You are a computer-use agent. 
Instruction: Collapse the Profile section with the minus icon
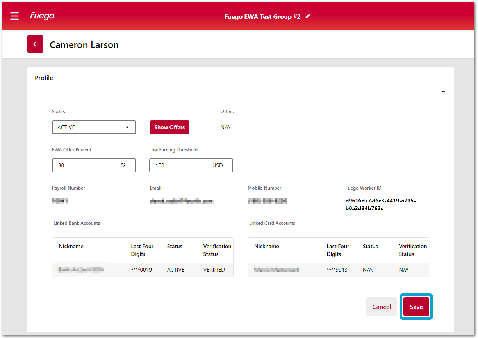point(443,91)
